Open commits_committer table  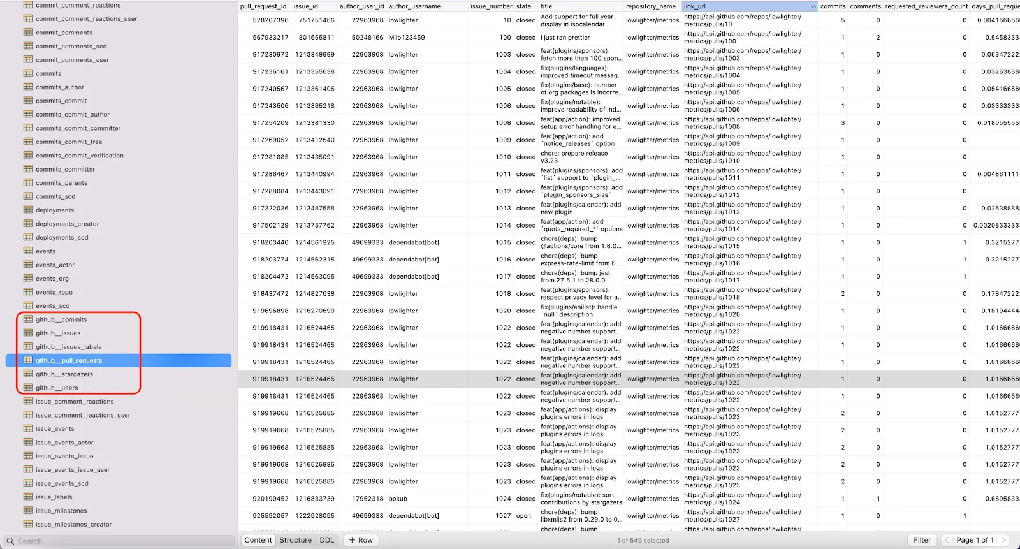tap(65, 169)
